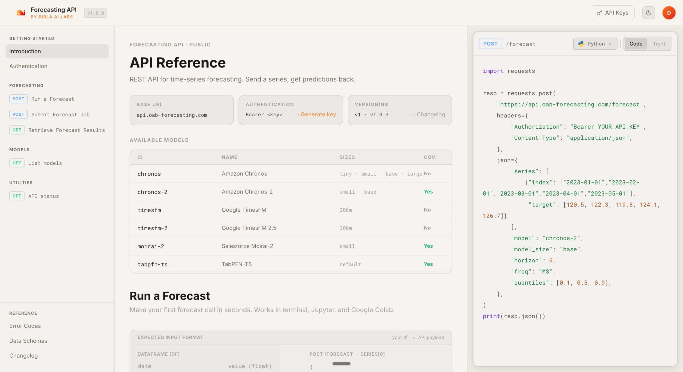Viewport: 683px width, 372px height.
Task: Click the Changelog link in Versioning card
Action: [427, 114]
